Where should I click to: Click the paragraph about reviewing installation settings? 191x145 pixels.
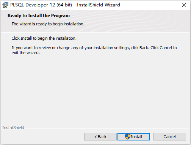click(x=94, y=50)
